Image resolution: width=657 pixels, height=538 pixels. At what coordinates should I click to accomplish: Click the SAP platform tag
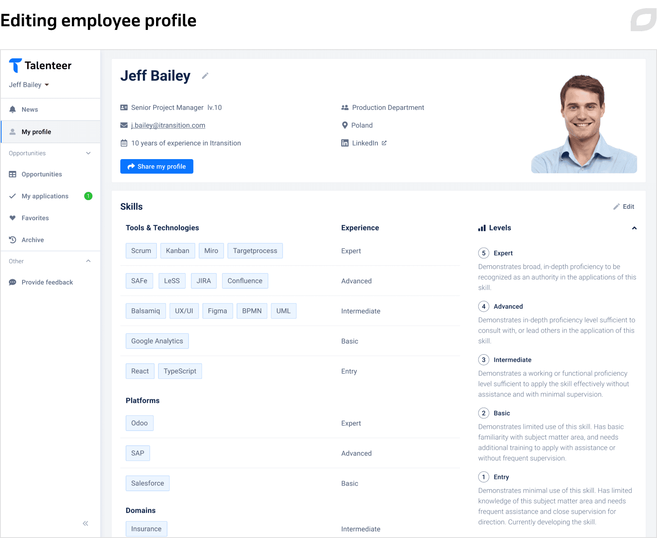point(138,453)
